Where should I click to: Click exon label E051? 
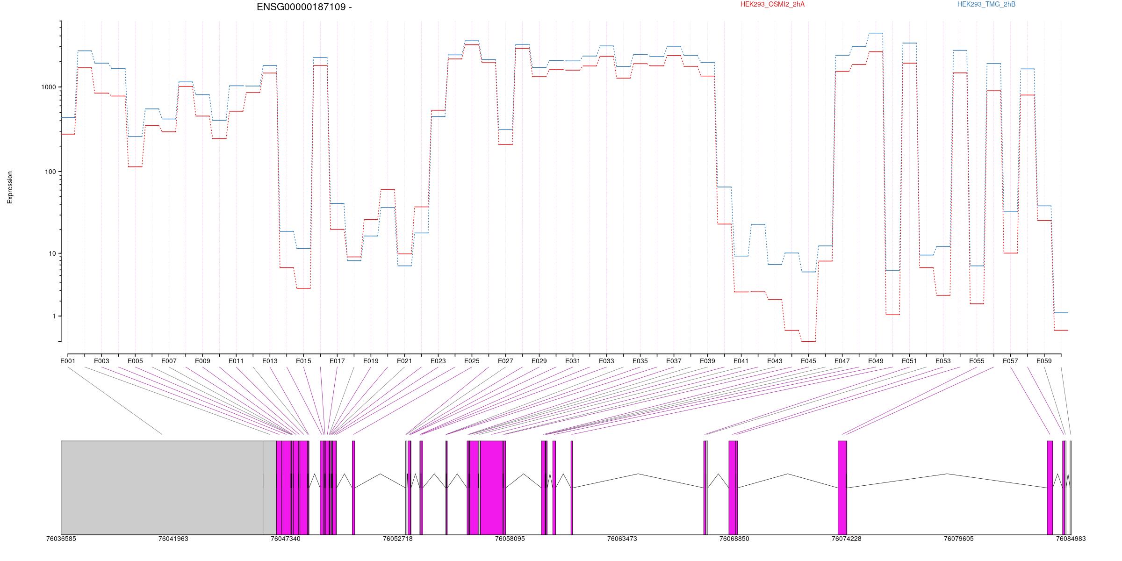[x=909, y=361]
